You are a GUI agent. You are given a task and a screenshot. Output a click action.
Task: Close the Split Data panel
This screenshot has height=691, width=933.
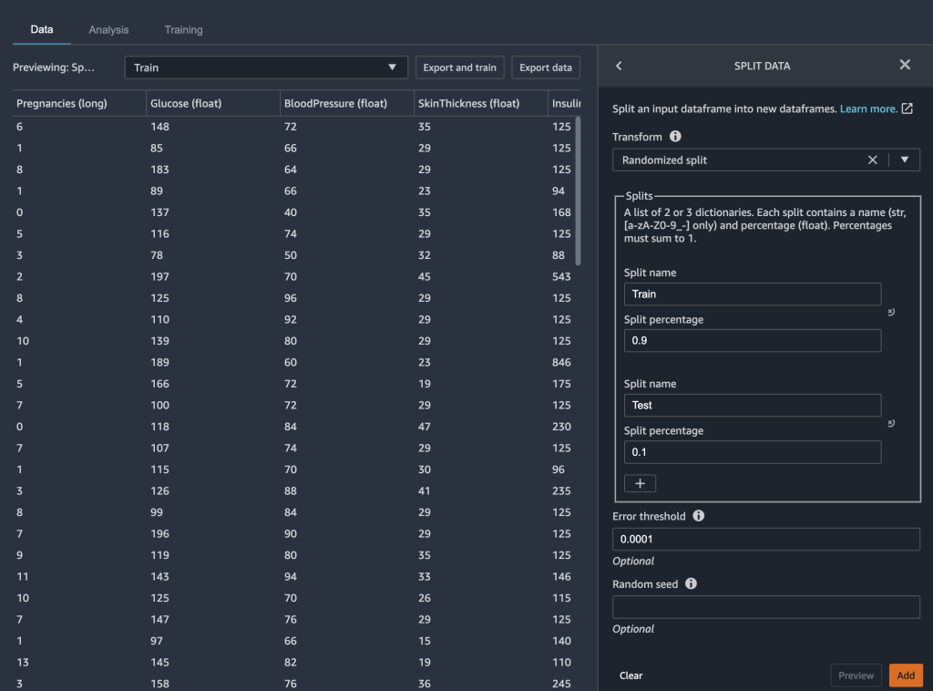pos(905,65)
